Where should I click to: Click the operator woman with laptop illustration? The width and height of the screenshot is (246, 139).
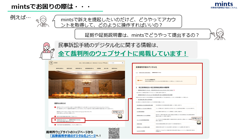coord(47,51)
